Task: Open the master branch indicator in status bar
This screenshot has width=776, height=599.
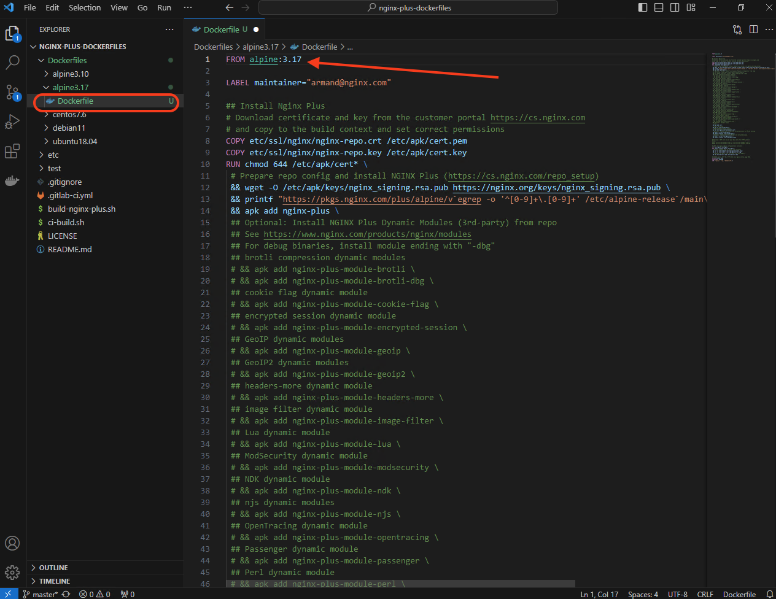Action: click(40, 594)
